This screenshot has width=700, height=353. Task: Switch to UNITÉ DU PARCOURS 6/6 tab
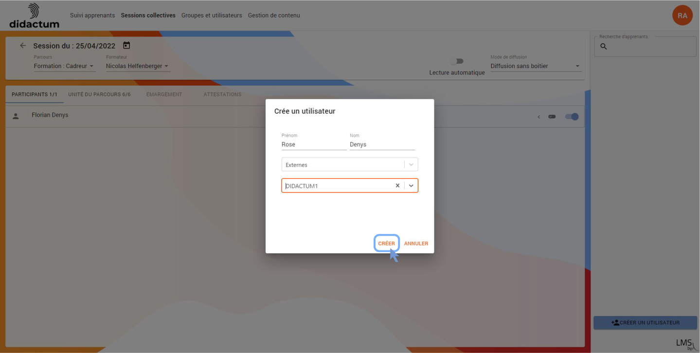point(100,94)
